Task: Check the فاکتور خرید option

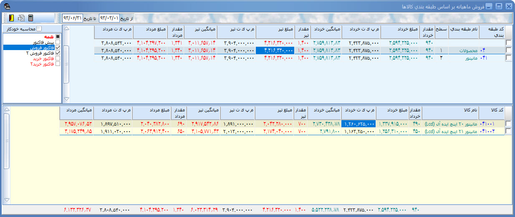Action: [58, 58]
